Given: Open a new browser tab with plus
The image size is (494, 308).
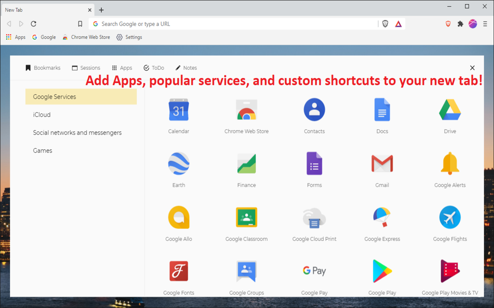Looking at the screenshot, I should click(x=102, y=10).
